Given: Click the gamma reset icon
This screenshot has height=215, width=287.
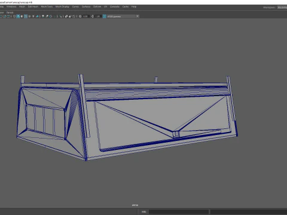Looking at the screenshot, I should (x=92, y=16).
